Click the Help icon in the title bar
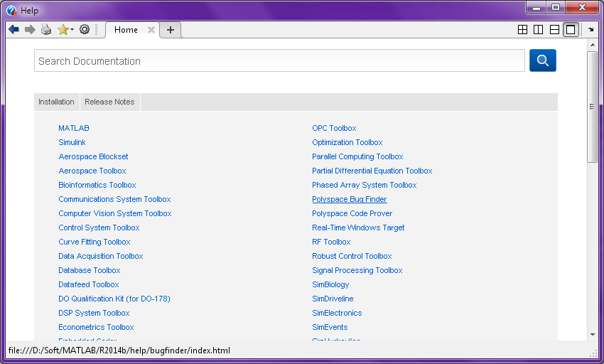This screenshot has width=604, height=364. (x=11, y=11)
